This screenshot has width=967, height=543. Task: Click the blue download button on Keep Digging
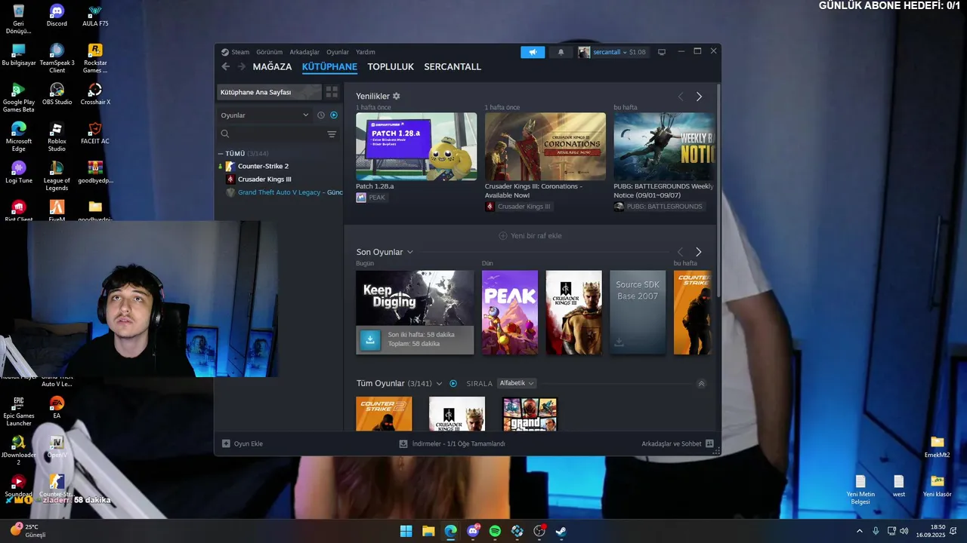pyautogui.click(x=370, y=339)
